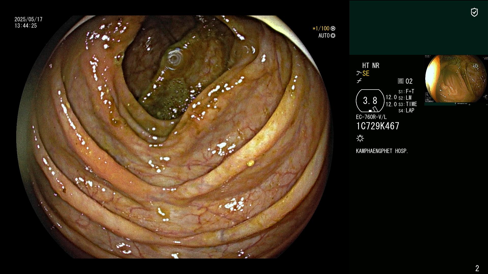Click the preset number 02
The height and width of the screenshot is (274, 488).
[x=409, y=81]
